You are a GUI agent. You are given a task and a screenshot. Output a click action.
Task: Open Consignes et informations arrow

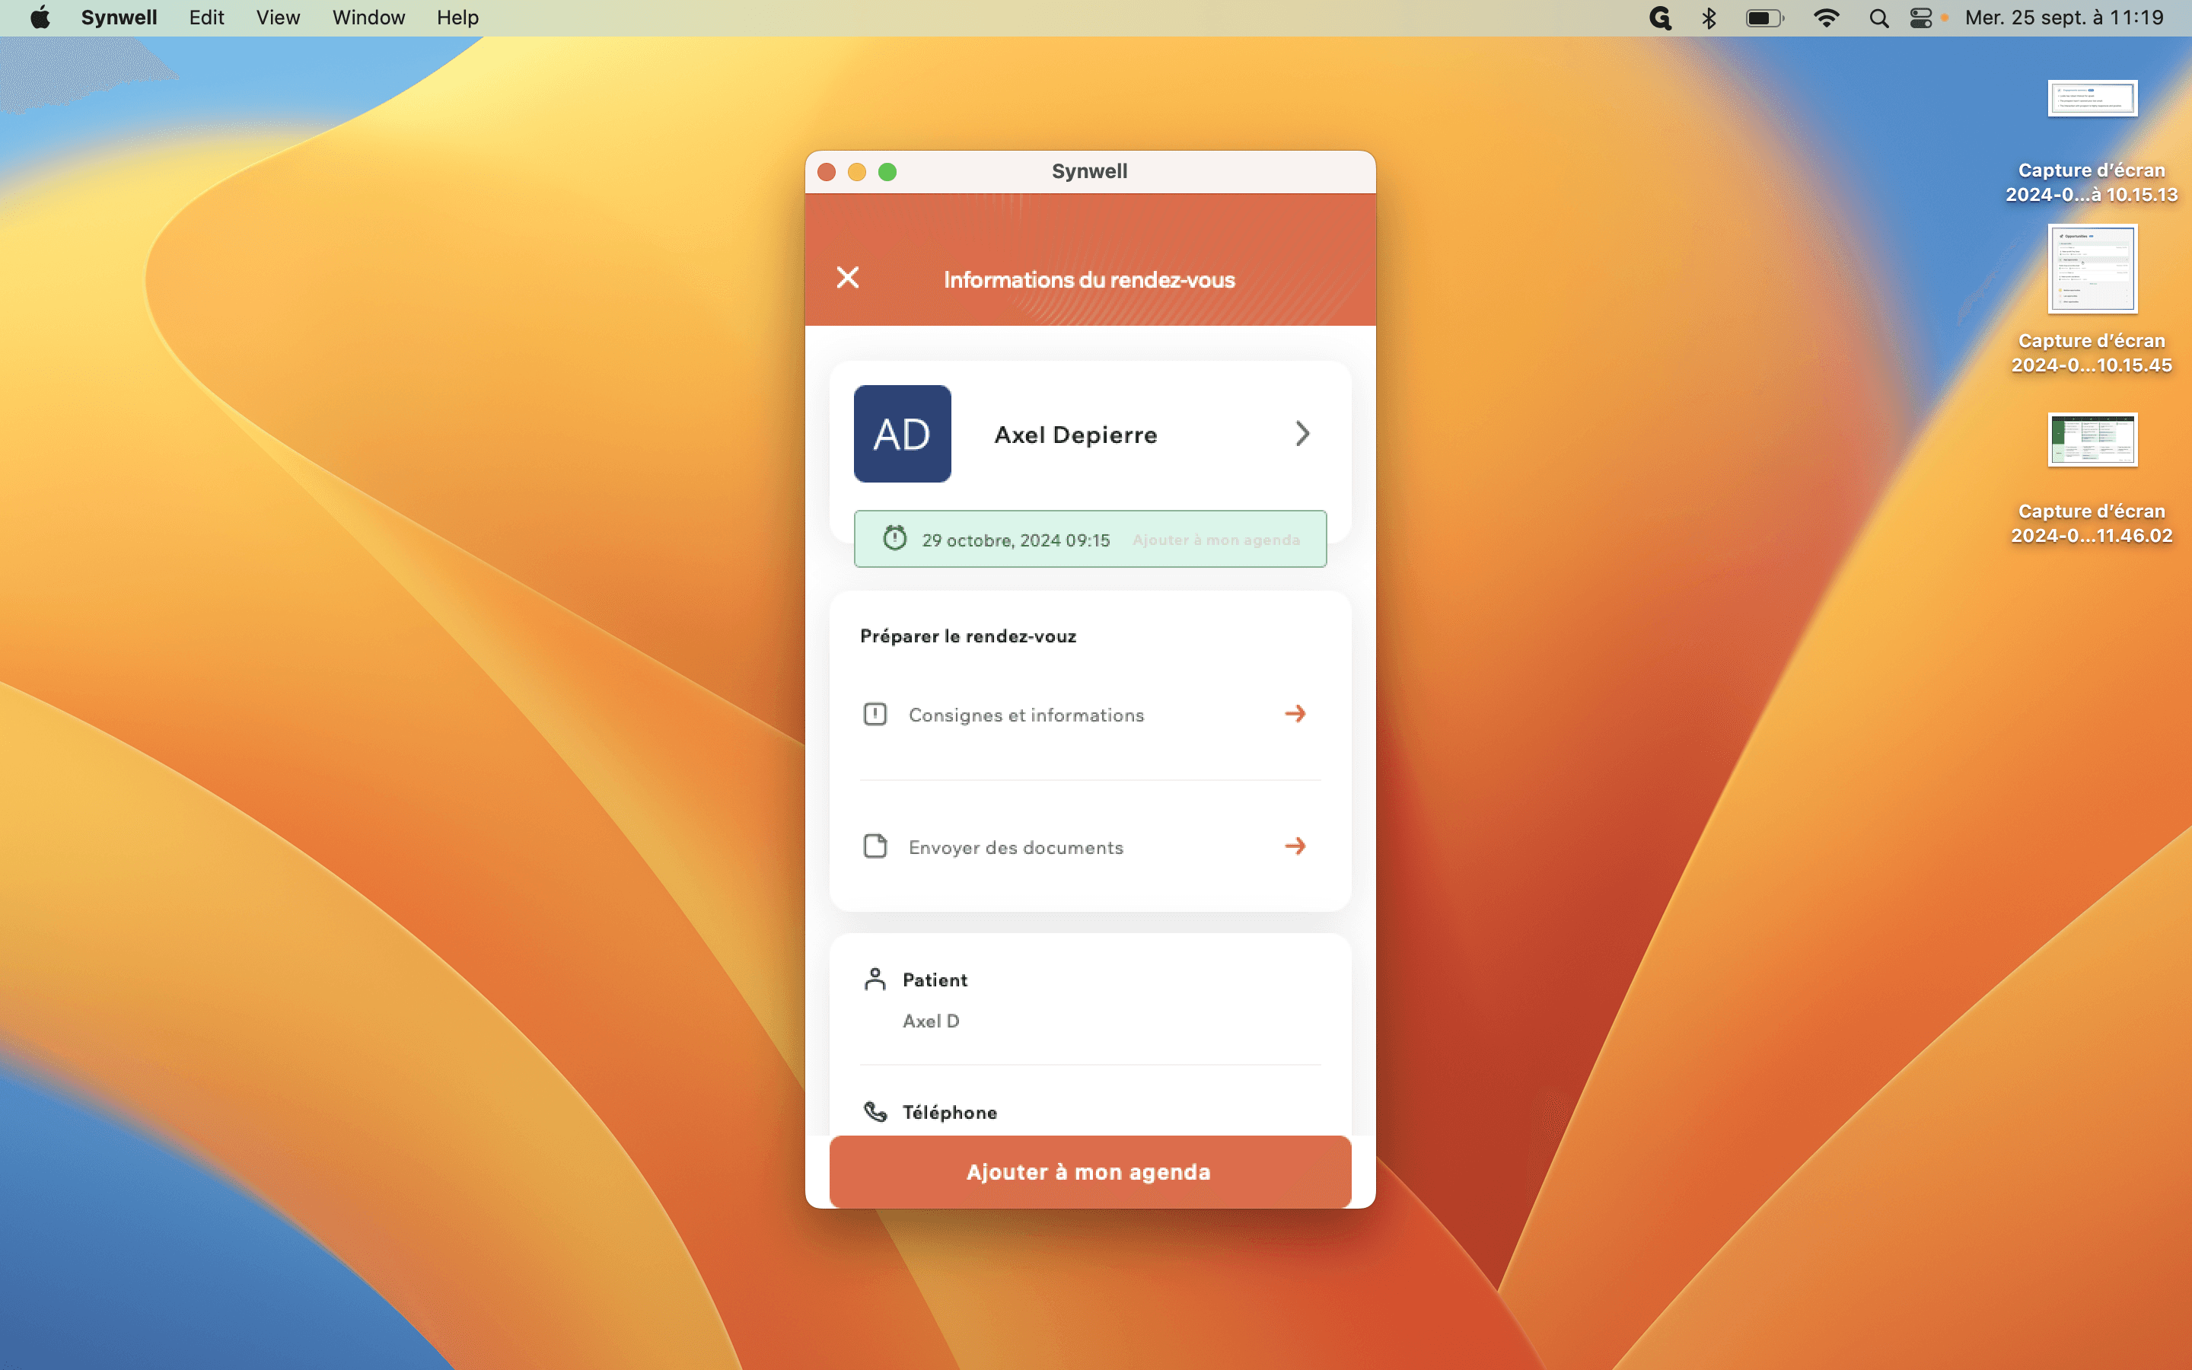(x=1295, y=714)
